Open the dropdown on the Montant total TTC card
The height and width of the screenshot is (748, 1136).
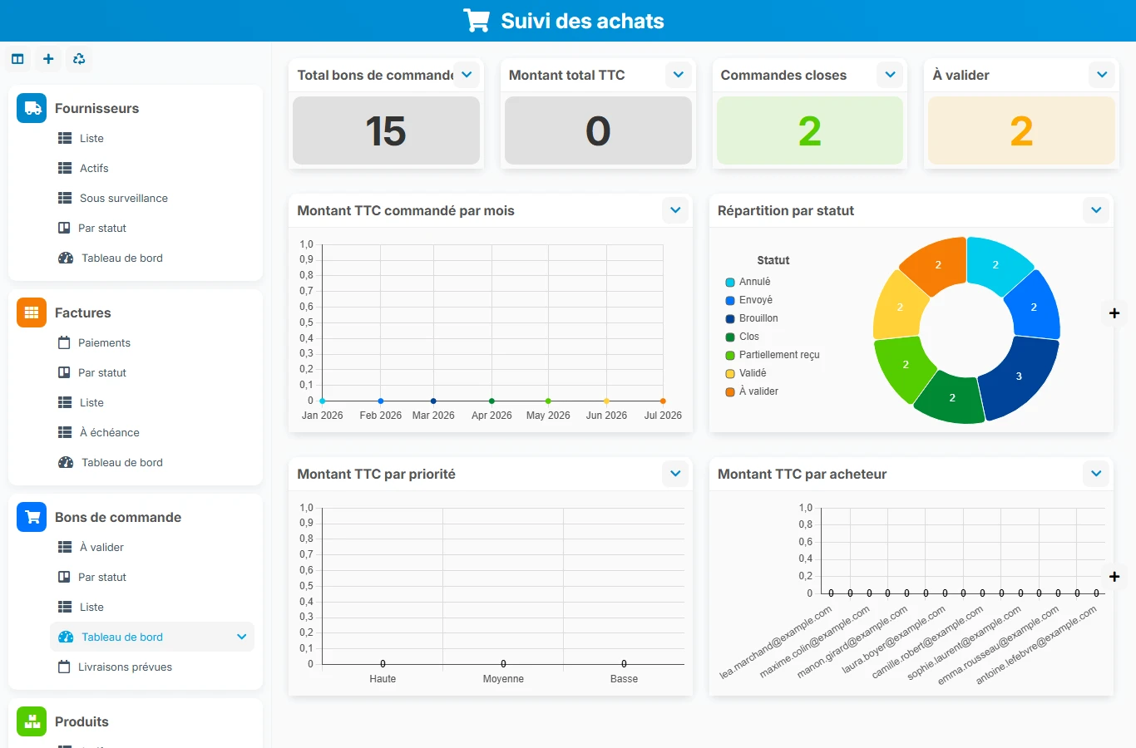pos(679,75)
